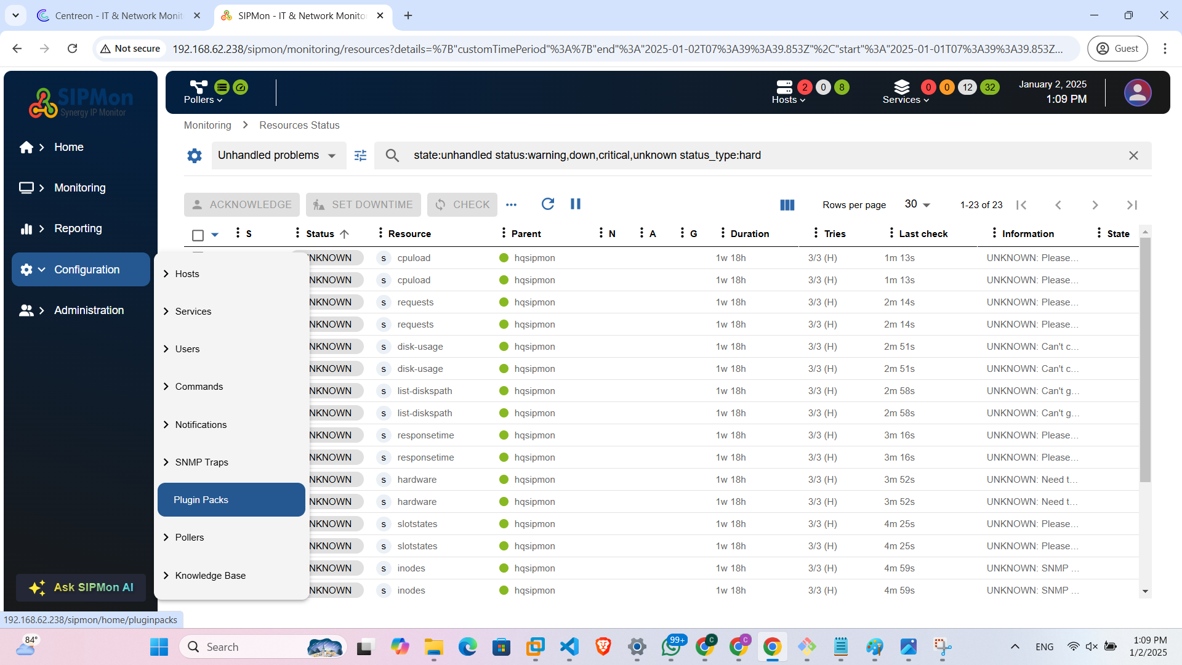The image size is (1182, 665).
Task: Open the Monitoring sidebar menu
Action: click(79, 188)
